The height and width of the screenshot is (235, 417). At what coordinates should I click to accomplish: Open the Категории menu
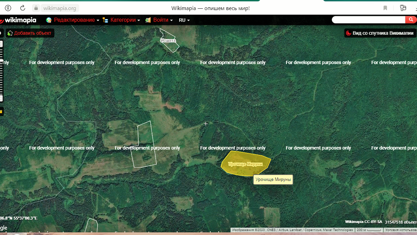[x=123, y=20]
